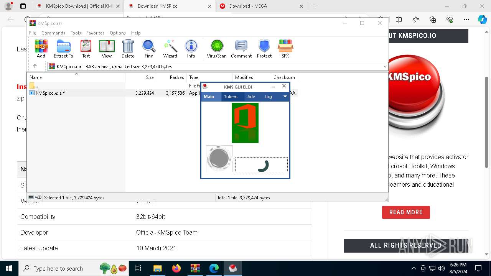491x276 pixels.
Task: Close the Download KMSPico tab
Action: (209, 6)
